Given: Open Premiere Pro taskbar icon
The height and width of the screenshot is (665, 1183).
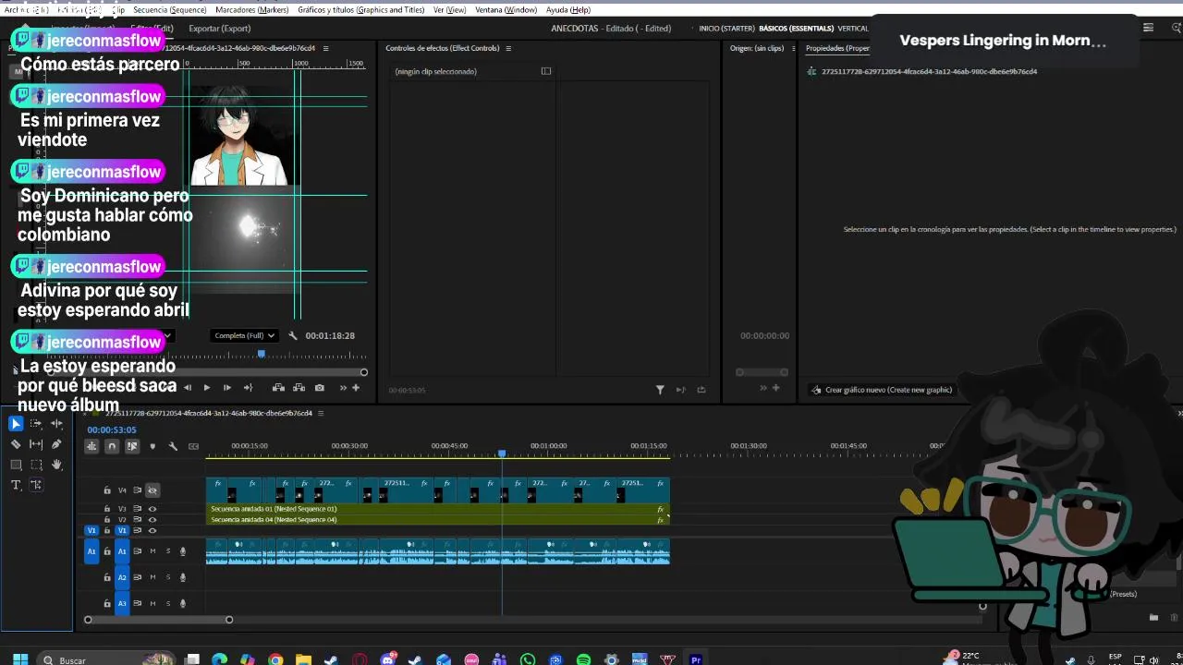Looking at the screenshot, I should 696,659.
